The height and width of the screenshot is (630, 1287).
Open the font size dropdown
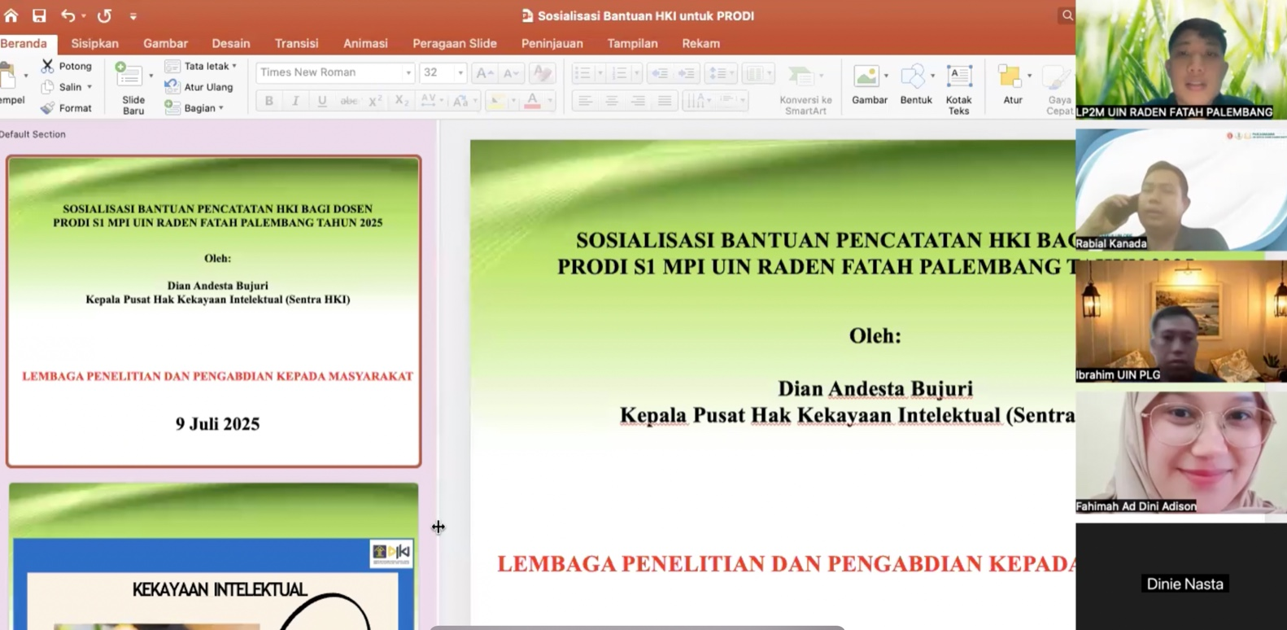(460, 73)
